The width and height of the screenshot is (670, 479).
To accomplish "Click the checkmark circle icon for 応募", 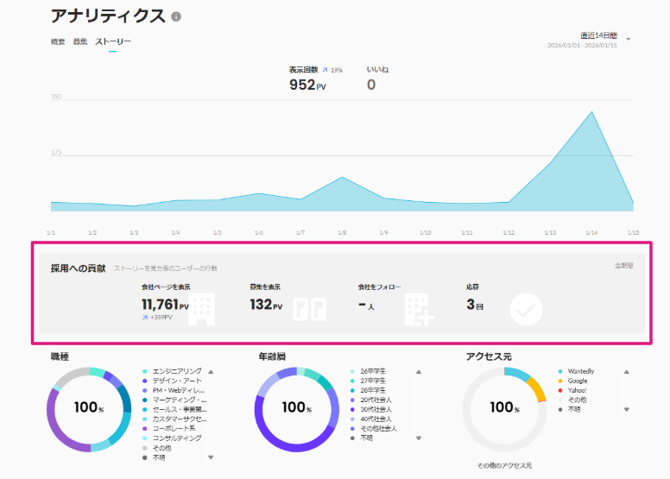I will (526, 309).
